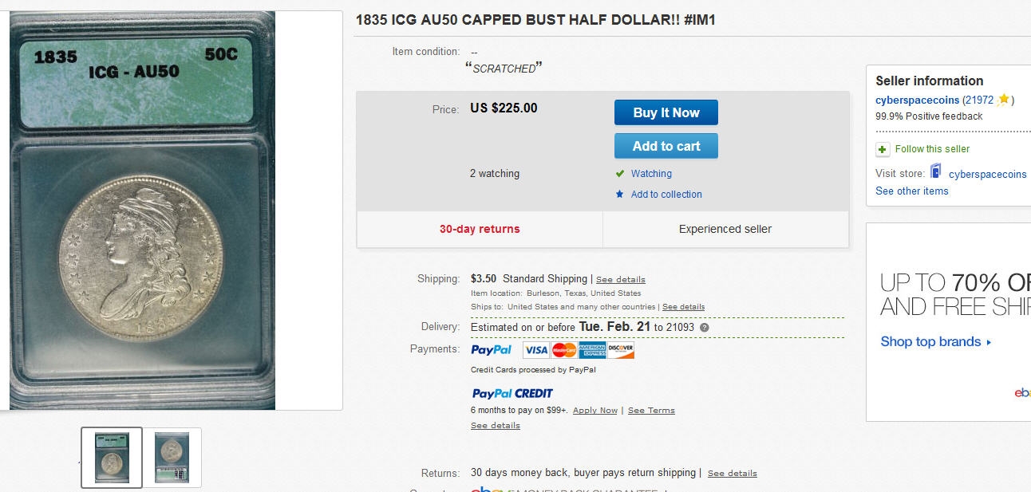Open seller feedback score 21972

978,100
